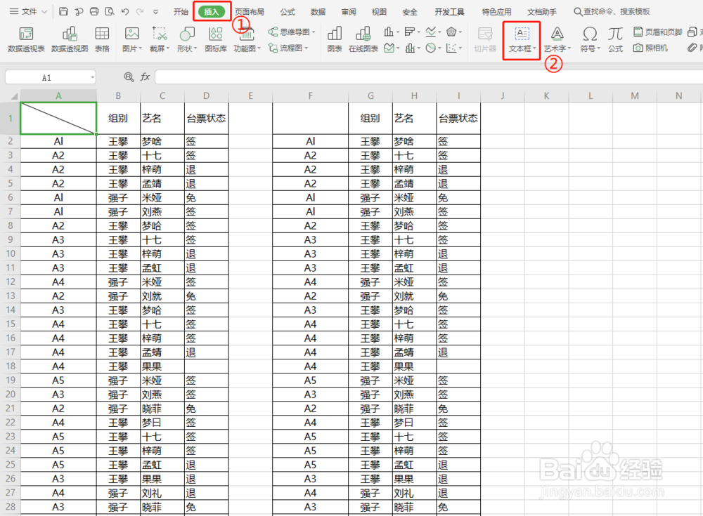
Task: Click the fx insert function icon
Action: tap(145, 77)
